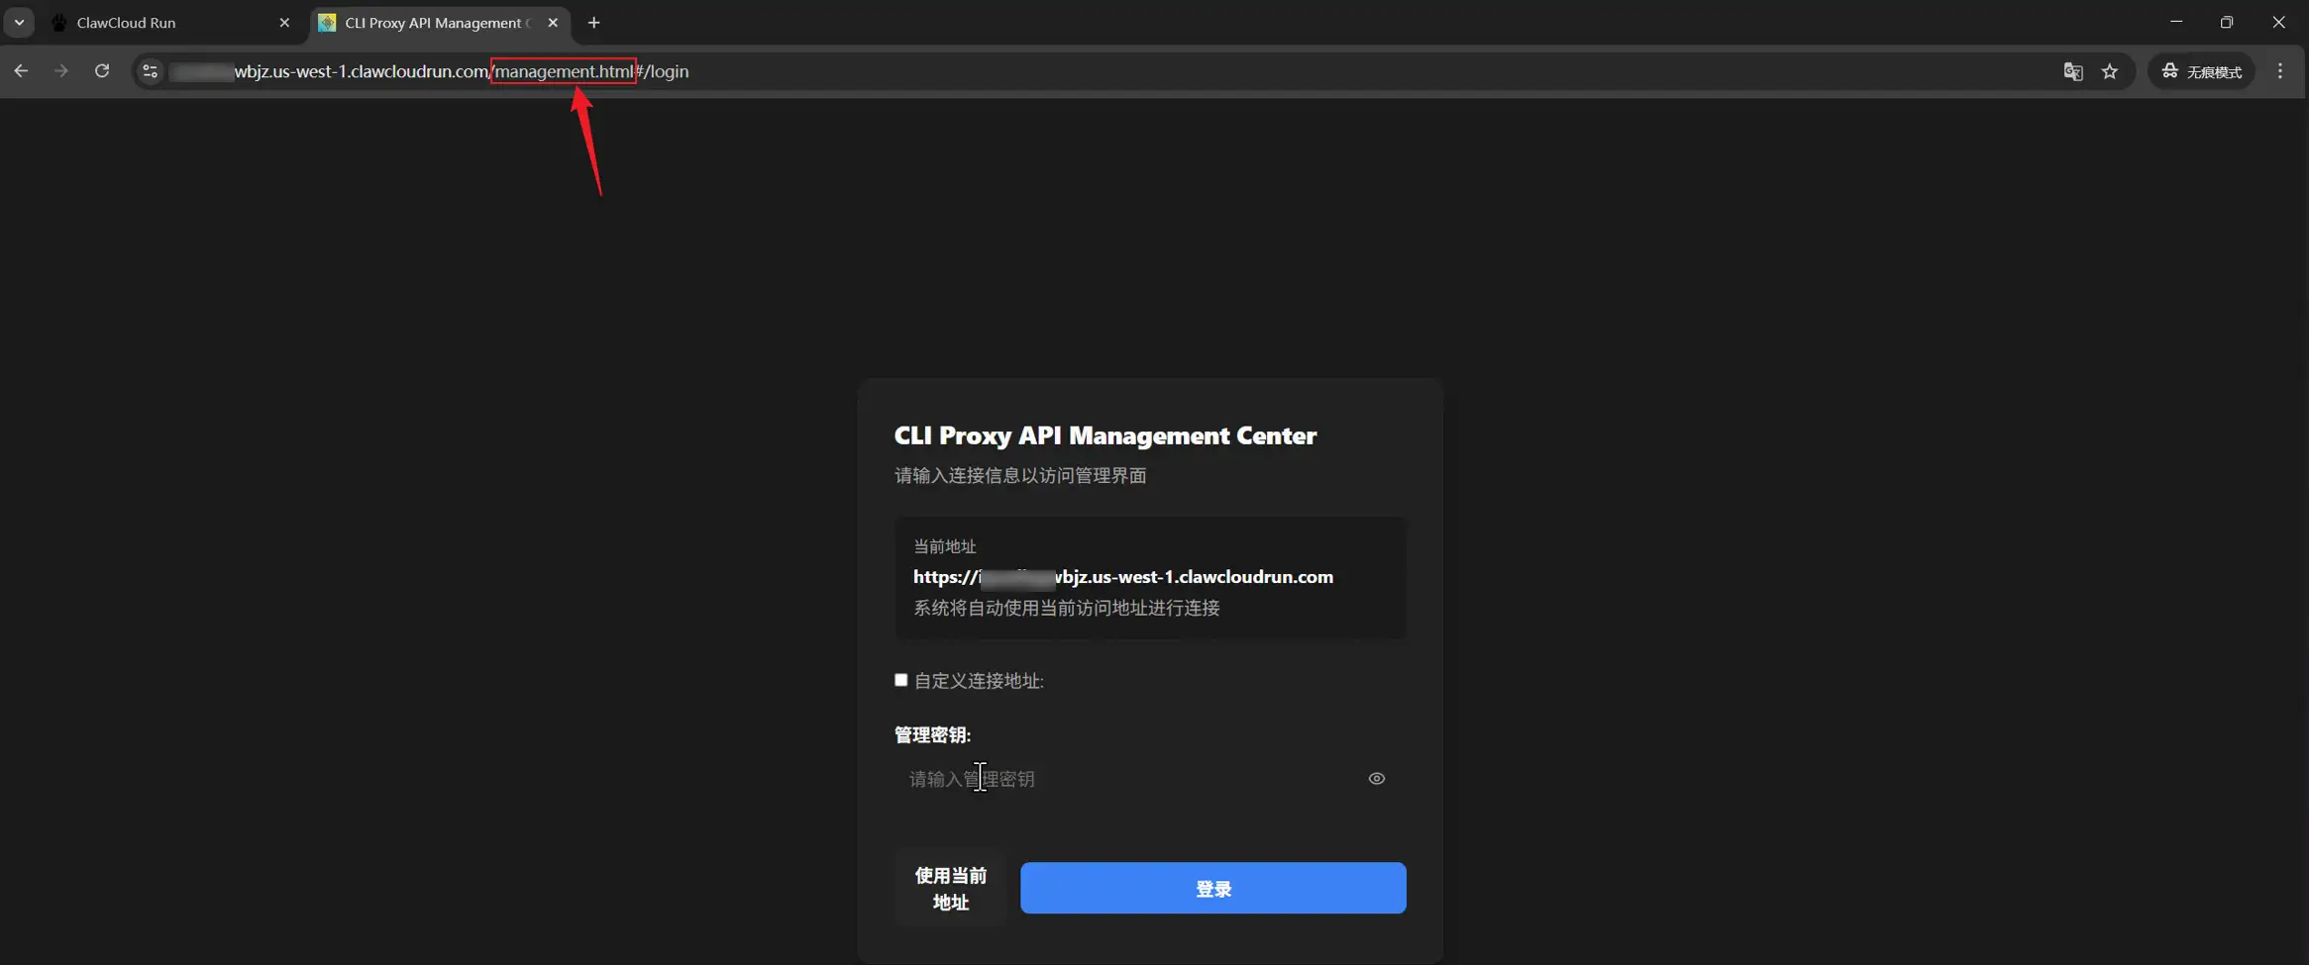2309x965 pixels.
Task: Click the forward navigation arrow
Action: (61, 70)
